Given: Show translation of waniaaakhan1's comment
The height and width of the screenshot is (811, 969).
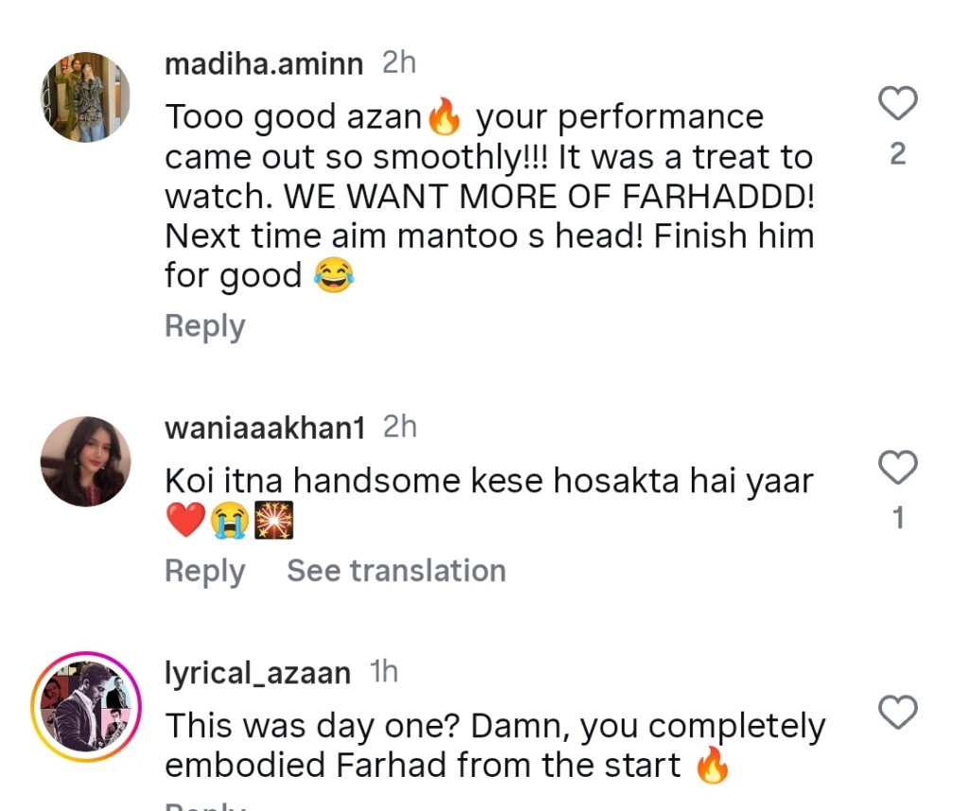Looking at the screenshot, I should [396, 571].
